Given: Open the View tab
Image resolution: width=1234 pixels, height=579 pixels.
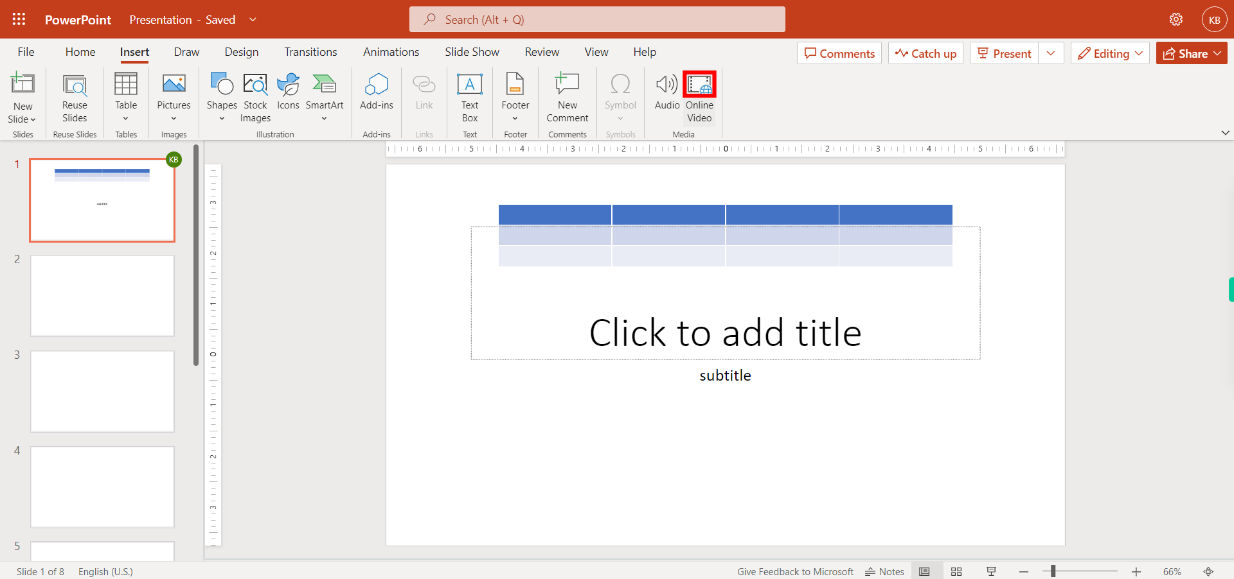Looking at the screenshot, I should pos(596,52).
